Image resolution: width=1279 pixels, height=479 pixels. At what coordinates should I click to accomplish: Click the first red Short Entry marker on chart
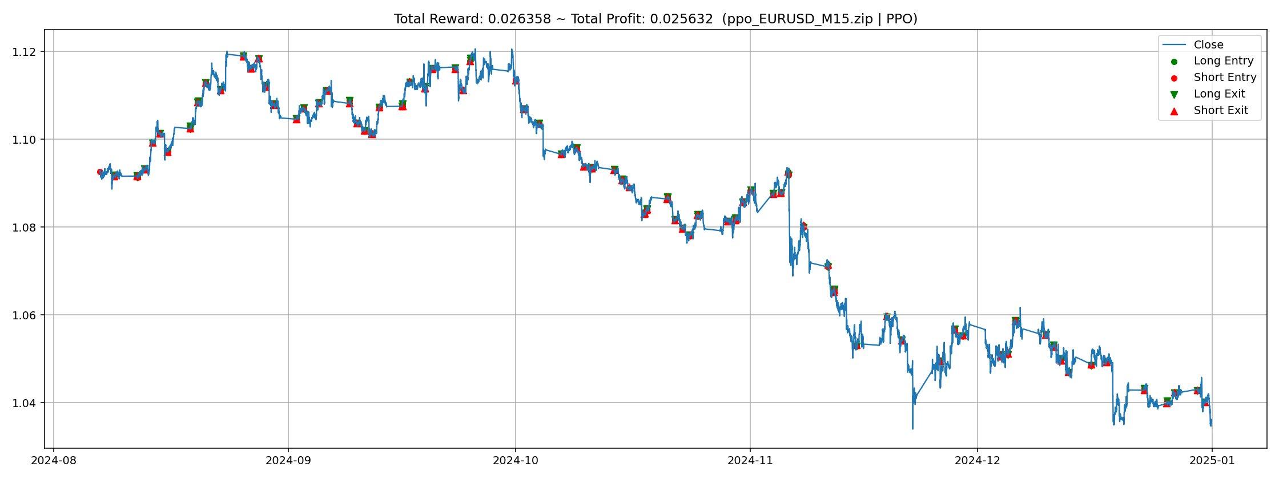click(100, 172)
